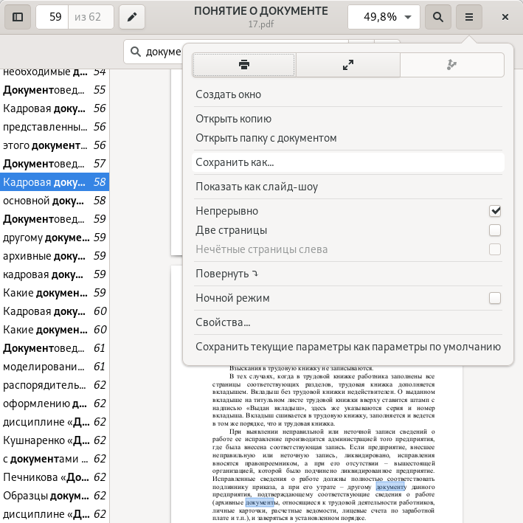Close the hamburger menu button
The height and width of the screenshot is (523, 523).
pos(468,16)
